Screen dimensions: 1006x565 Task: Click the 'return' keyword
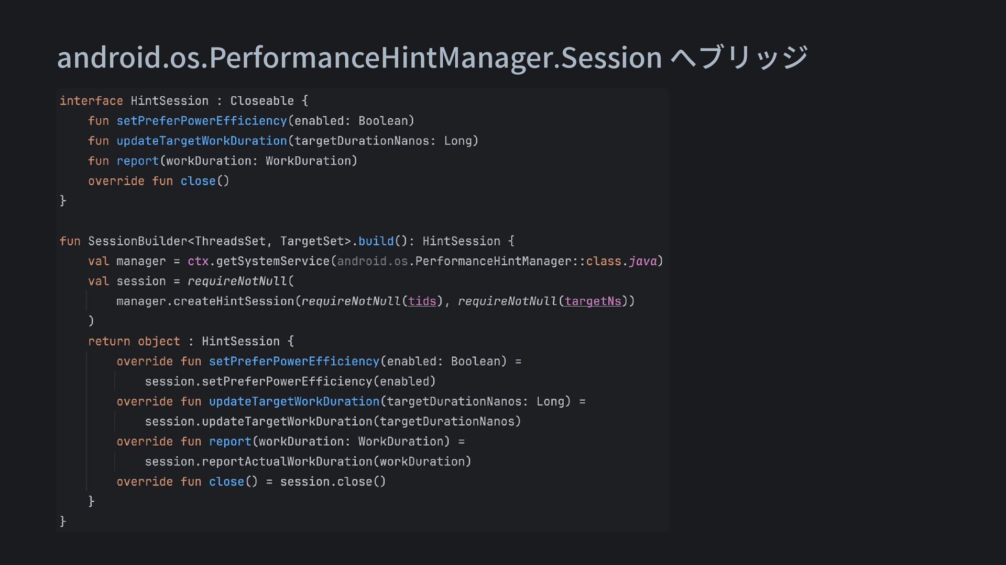click(x=109, y=342)
